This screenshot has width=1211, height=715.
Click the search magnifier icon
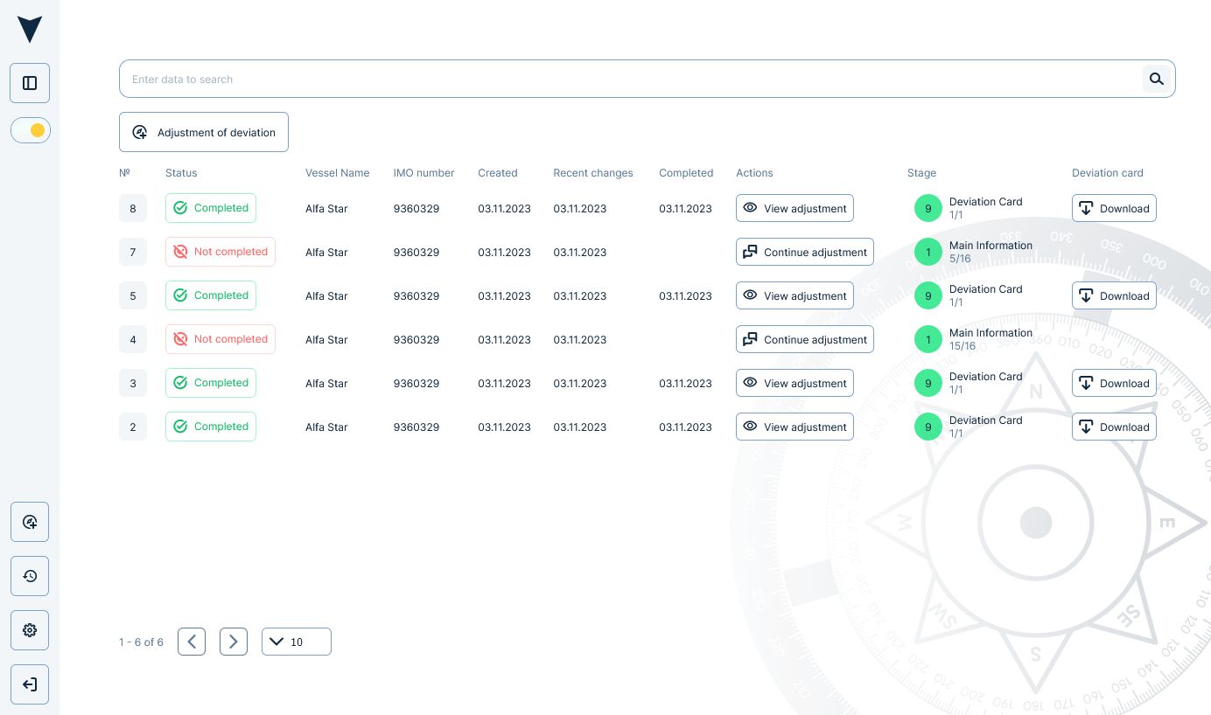tap(1157, 79)
